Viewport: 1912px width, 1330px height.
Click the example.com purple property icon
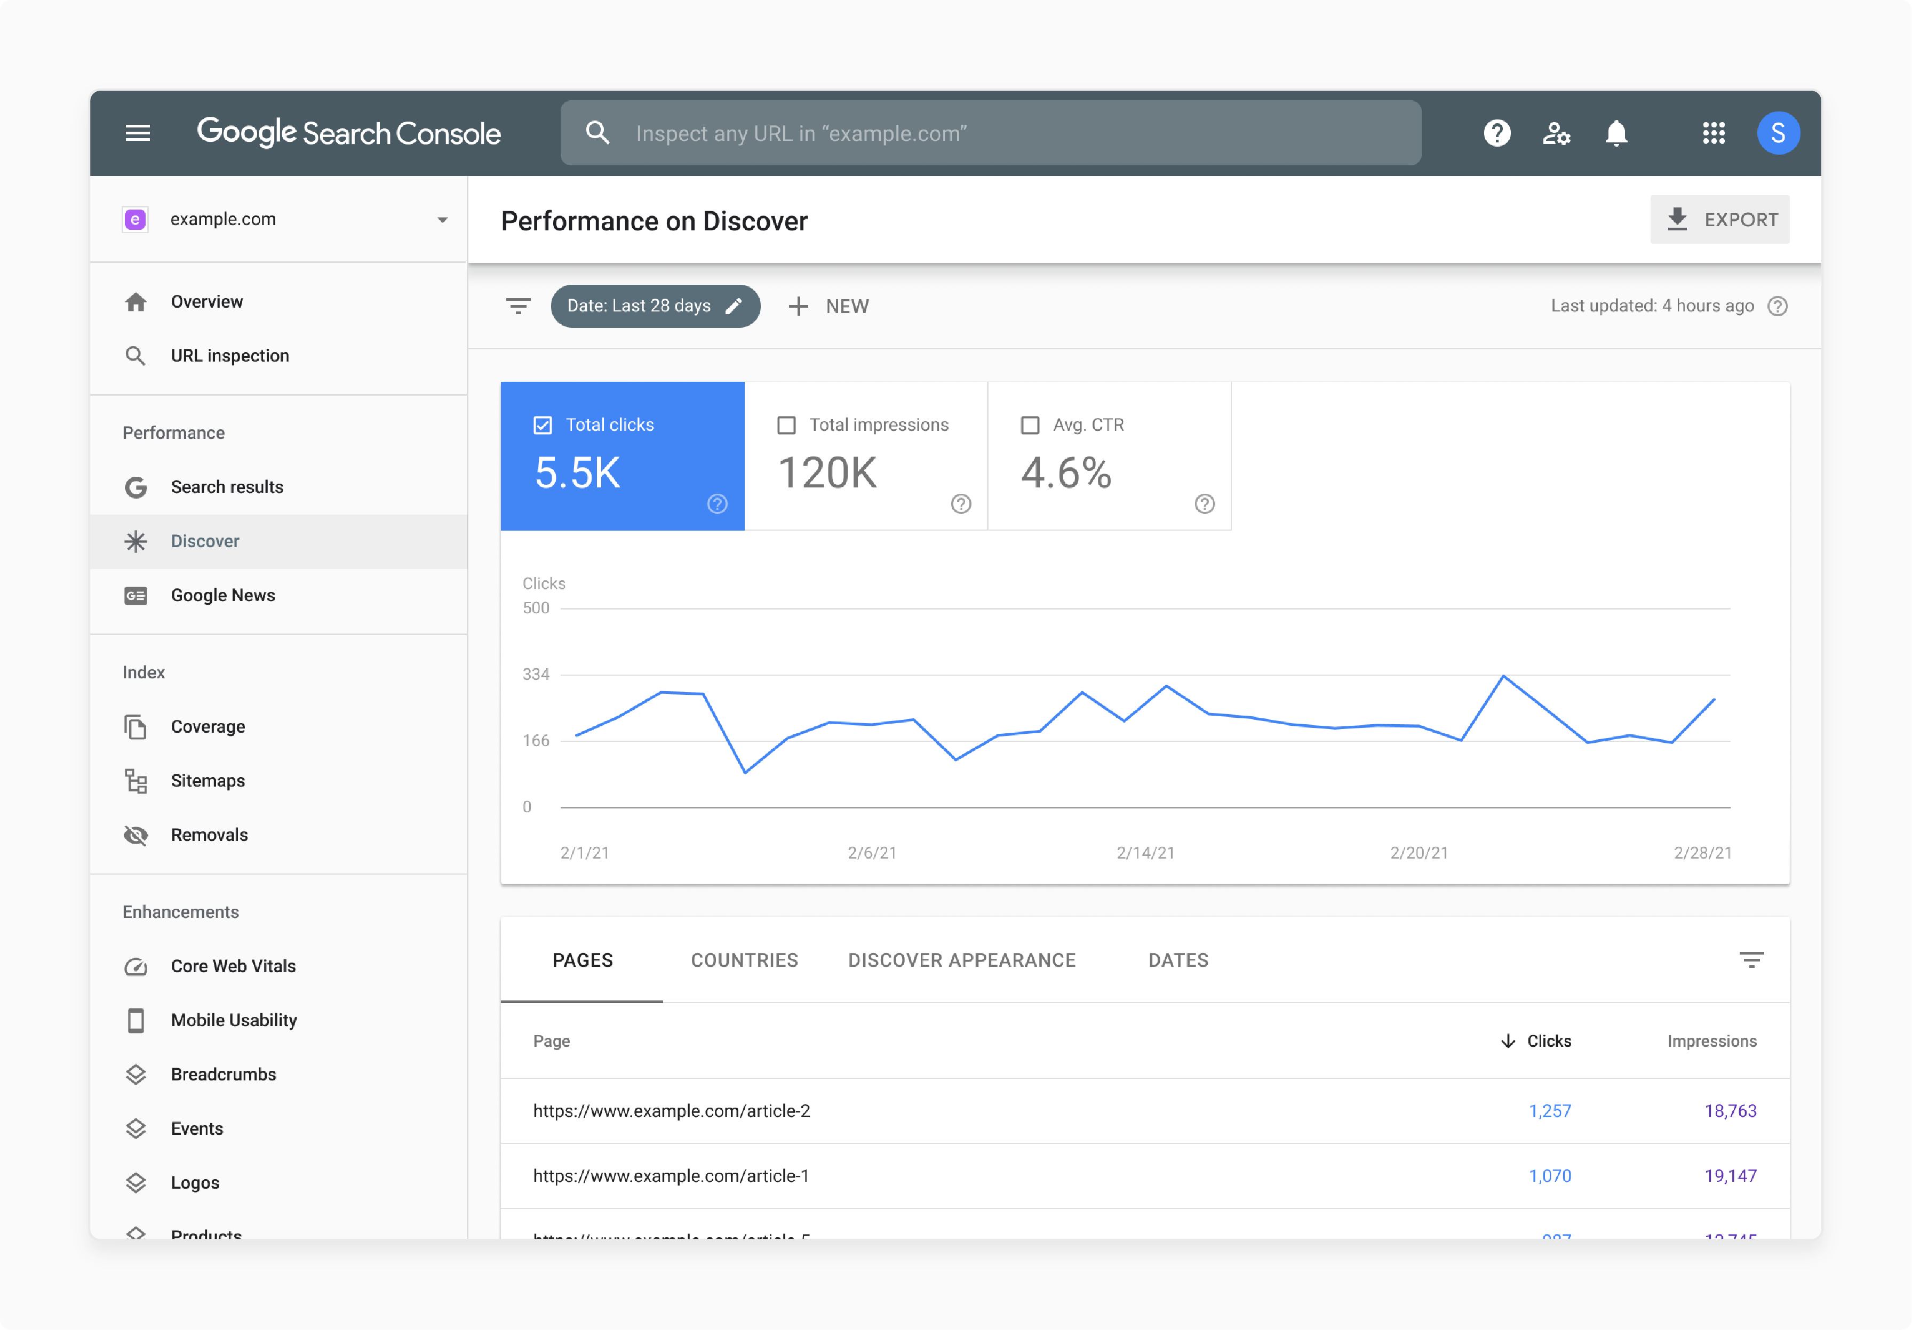coord(136,219)
